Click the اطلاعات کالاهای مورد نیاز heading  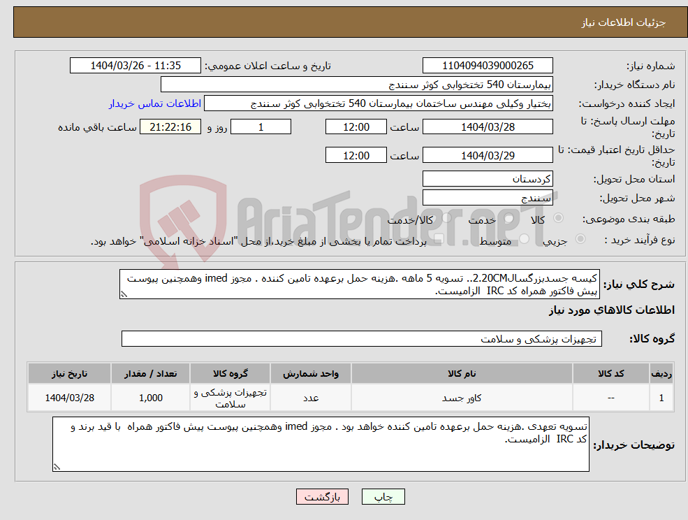point(611,310)
